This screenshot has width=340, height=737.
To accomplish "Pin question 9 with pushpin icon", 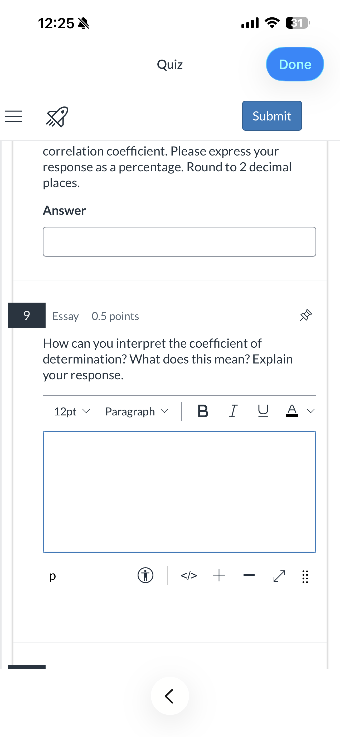I will (305, 315).
